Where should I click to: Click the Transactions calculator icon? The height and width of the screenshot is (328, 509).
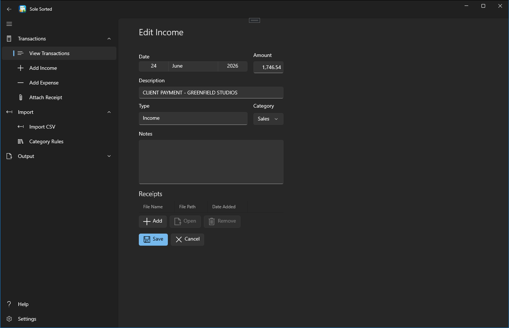coord(9,39)
